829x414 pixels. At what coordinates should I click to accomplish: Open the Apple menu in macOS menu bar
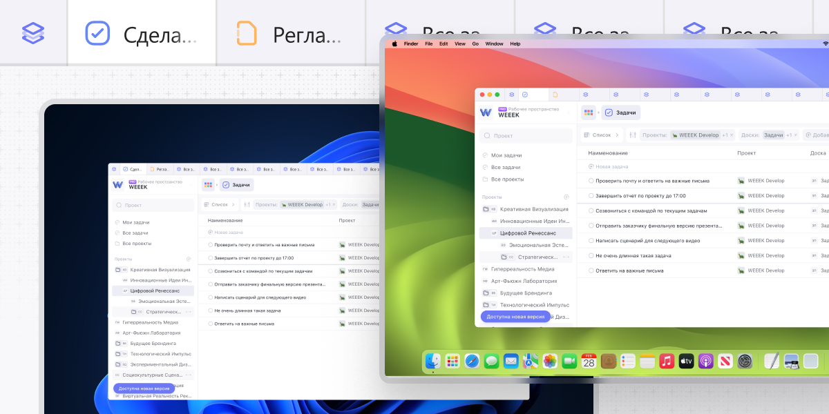[x=395, y=43]
